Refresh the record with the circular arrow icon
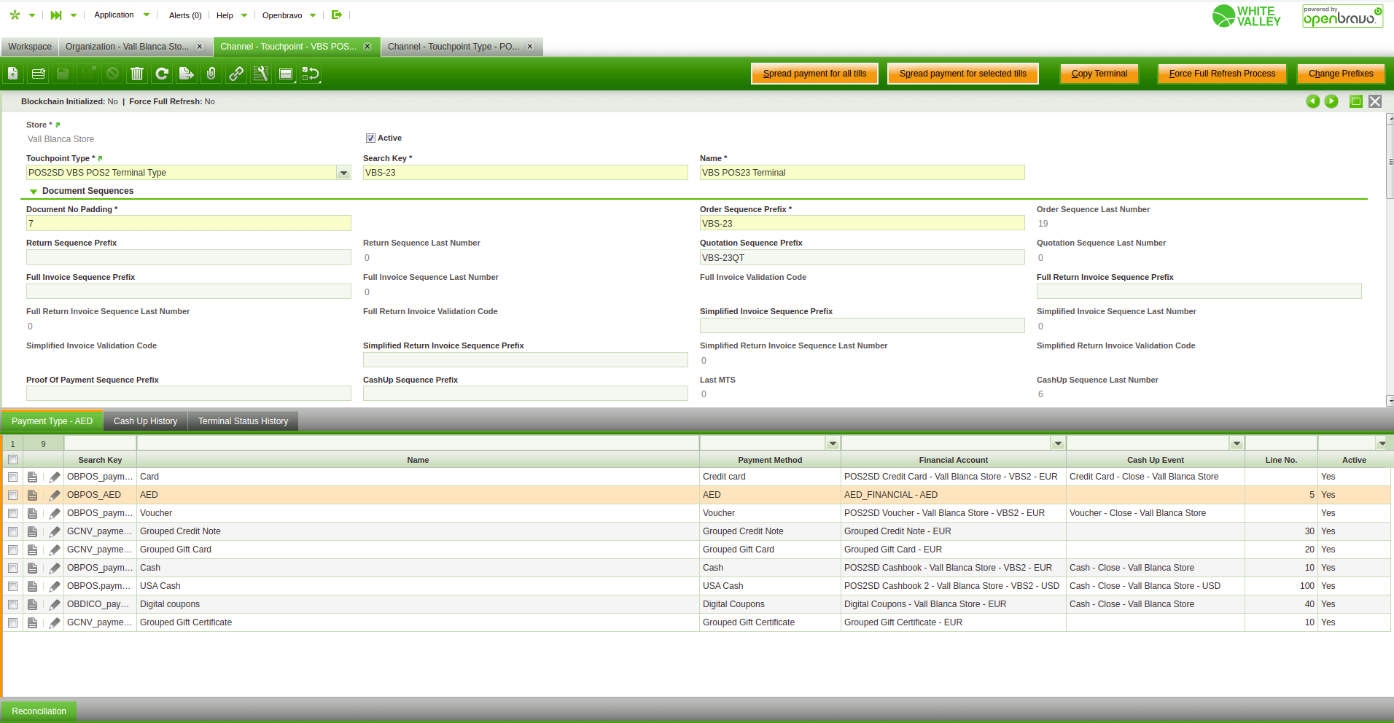The height and width of the screenshot is (723, 1394). [162, 74]
